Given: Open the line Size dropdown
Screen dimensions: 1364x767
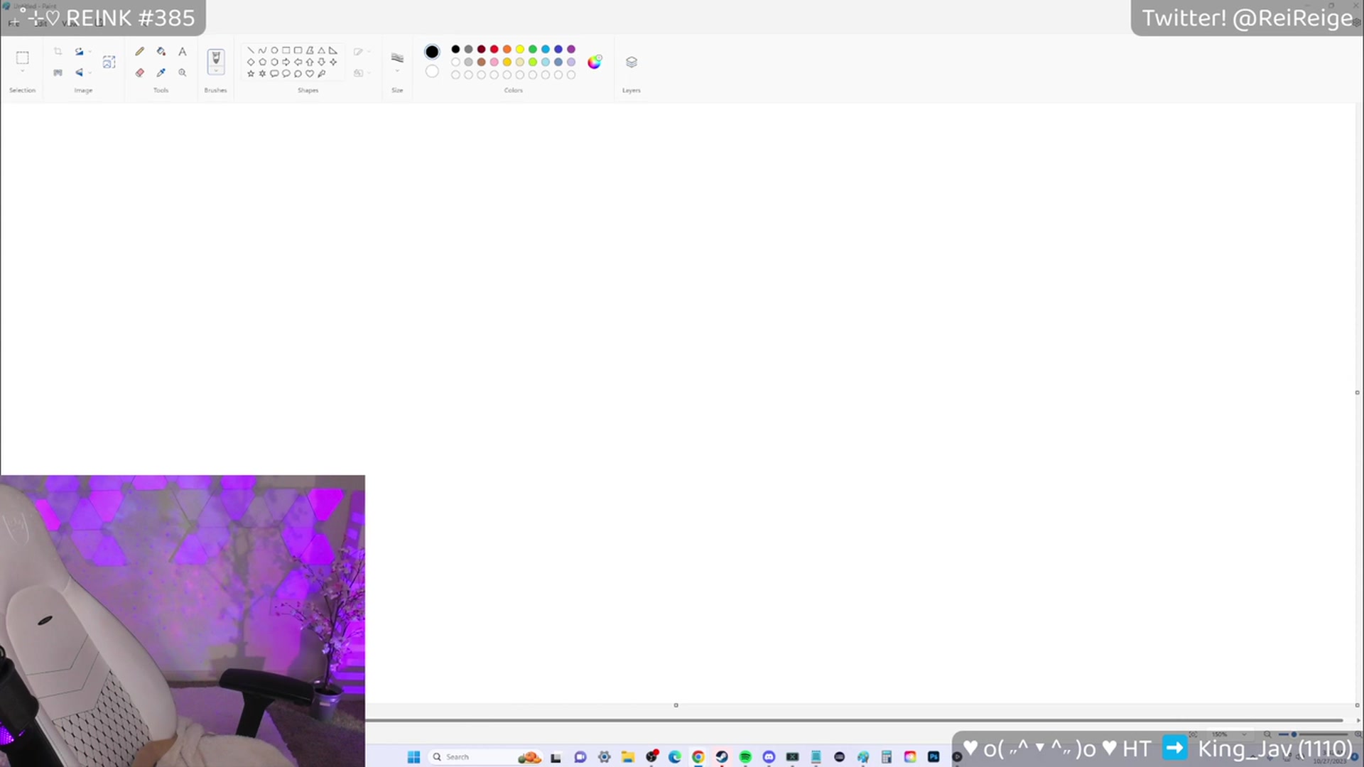Looking at the screenshot, I should tap(397, 61).
